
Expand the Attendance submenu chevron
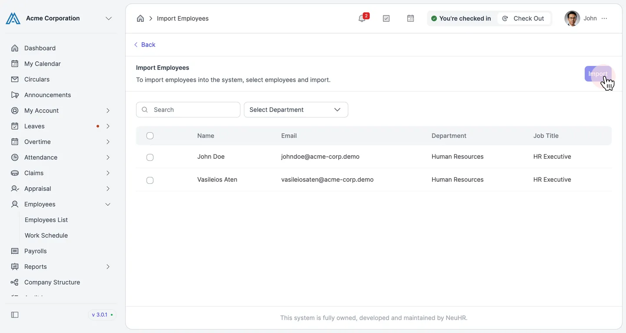[x=108, y=157]
